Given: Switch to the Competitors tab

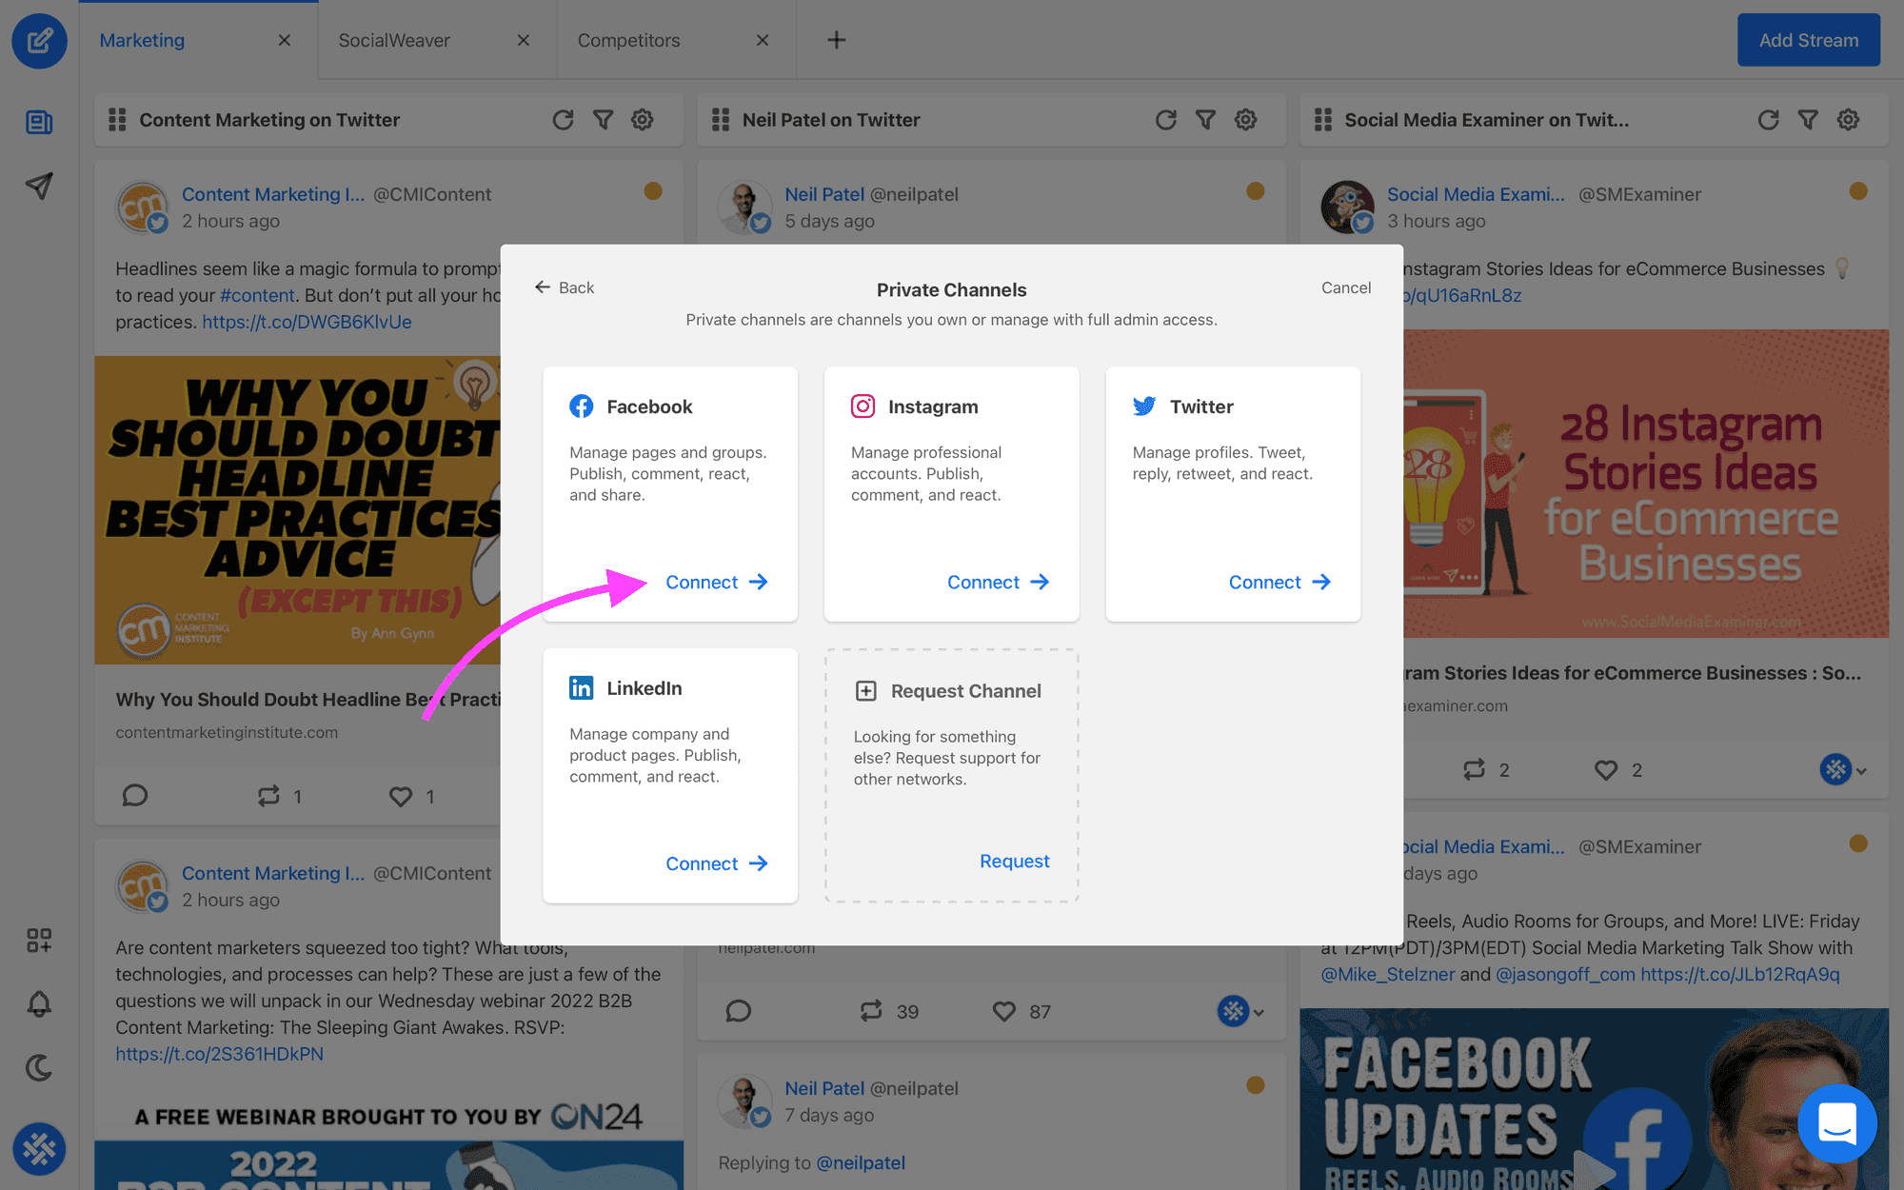Looking at the screenshot, I should [628, 40].
